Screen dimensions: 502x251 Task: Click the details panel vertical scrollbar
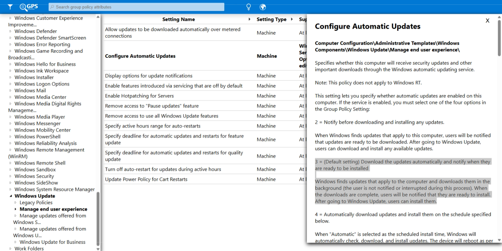point(499,38)
